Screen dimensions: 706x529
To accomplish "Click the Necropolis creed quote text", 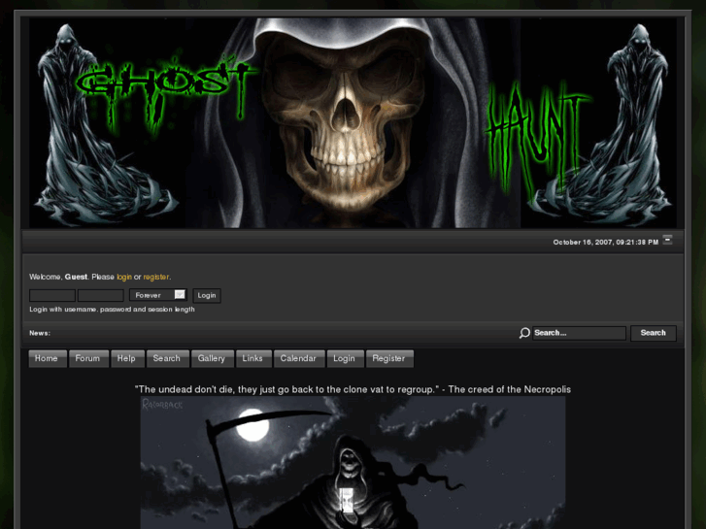I will [x=353, y=389].
